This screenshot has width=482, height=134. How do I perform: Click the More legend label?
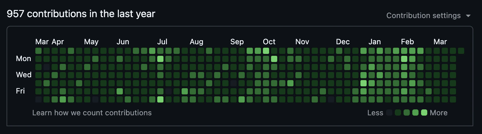click(439, 113)
